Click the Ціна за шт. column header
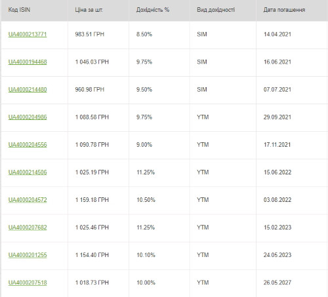 [98, 10]
